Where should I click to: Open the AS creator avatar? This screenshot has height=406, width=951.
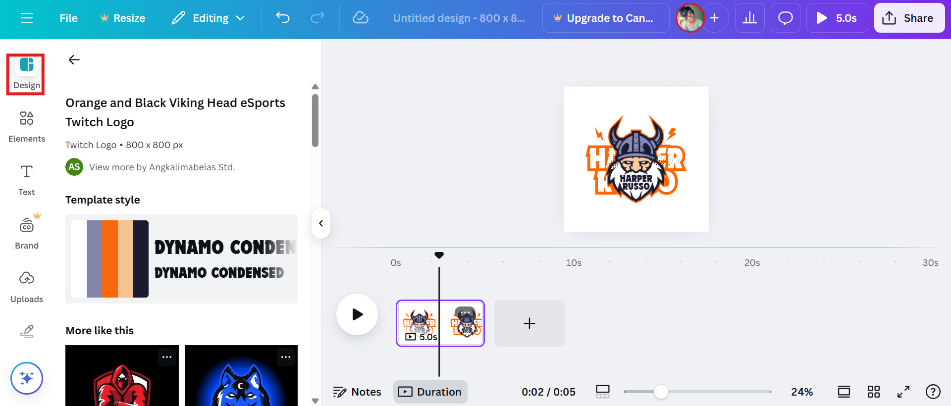click(74, 167)
